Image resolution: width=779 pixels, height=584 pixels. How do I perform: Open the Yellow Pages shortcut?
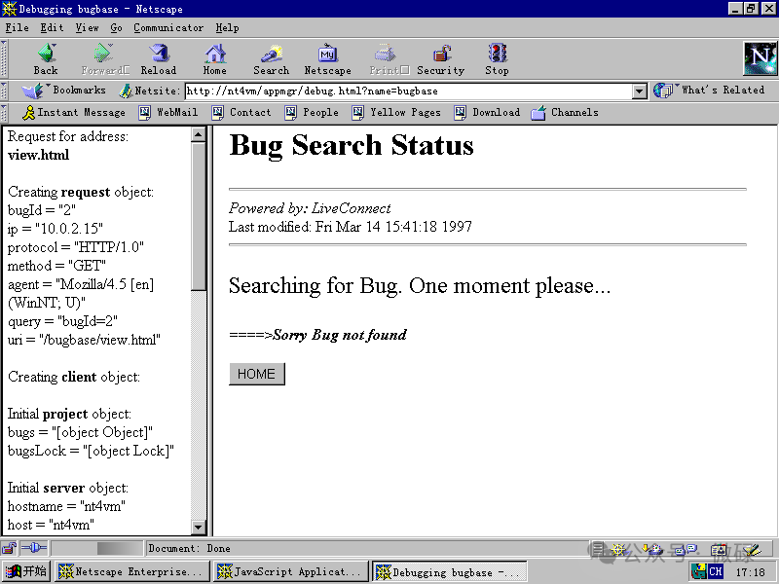[396, 113]
